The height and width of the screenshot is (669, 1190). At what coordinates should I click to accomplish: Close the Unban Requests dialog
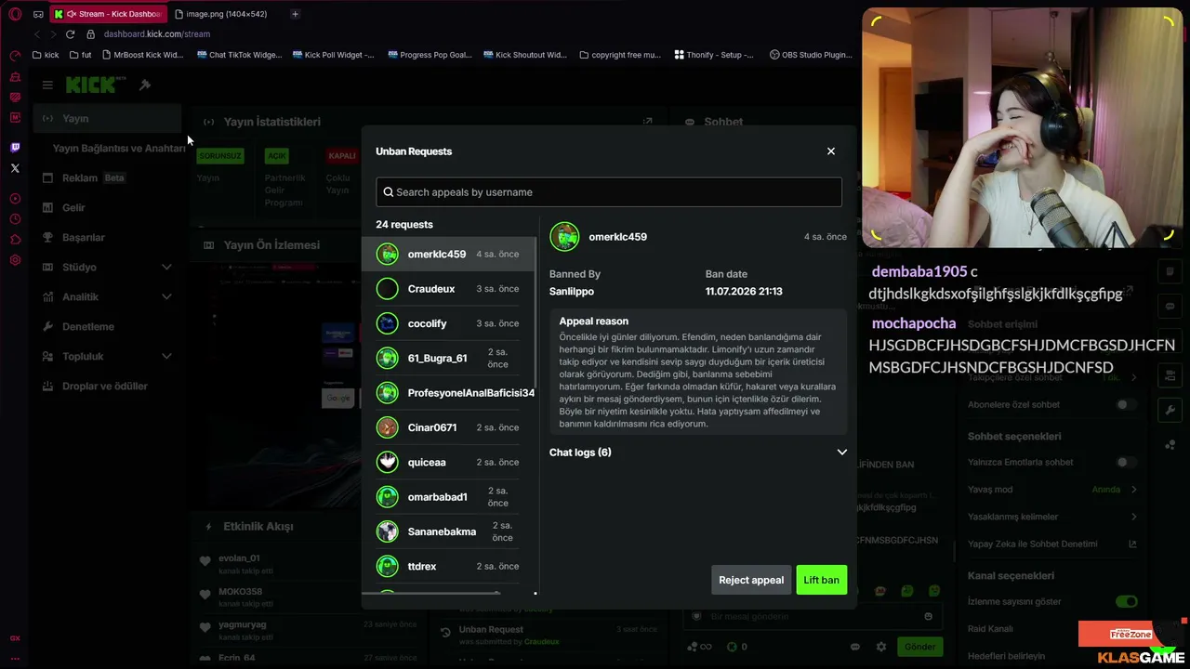pyautogui.click(x=831, y=151)
